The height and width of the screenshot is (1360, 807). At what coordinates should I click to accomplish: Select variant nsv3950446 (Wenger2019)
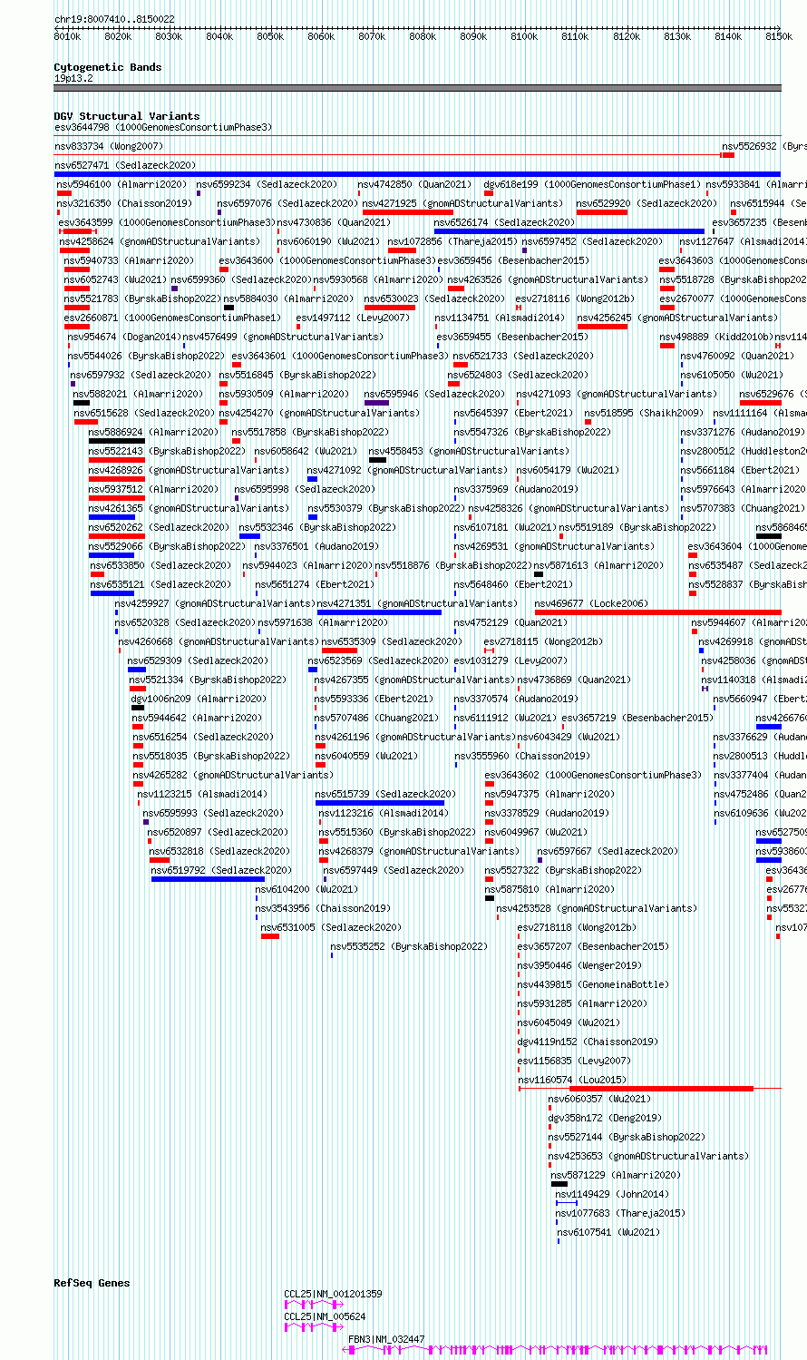click(x=579, y=965)
